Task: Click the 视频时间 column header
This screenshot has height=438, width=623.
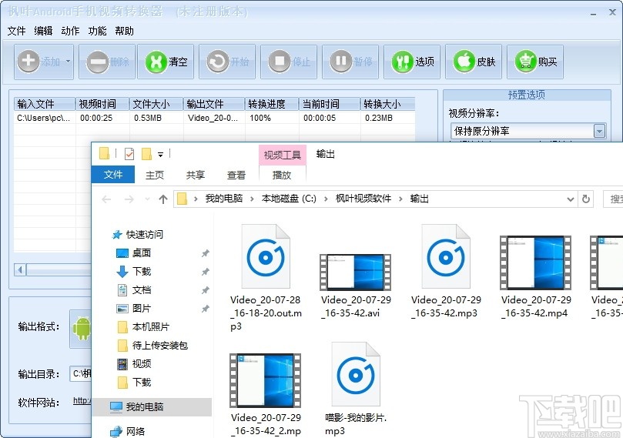Action: click(102, 104)
